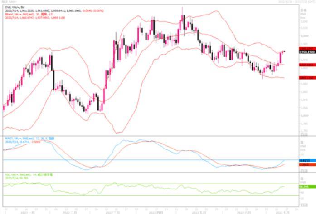This screenshot has height=214, width=316.
Task: Click the black current price label 1,960.1900
Action: click(x=306, y=52)
